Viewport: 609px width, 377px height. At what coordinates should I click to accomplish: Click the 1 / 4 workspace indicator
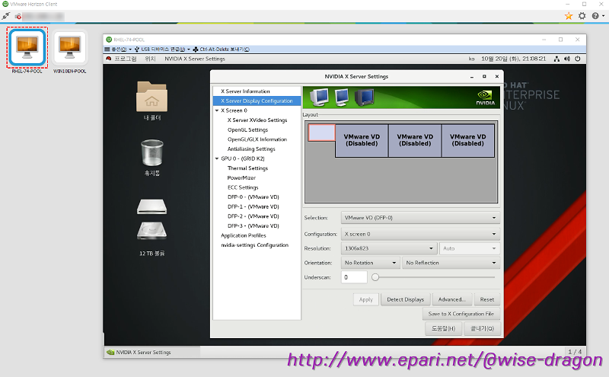point(575,352)
